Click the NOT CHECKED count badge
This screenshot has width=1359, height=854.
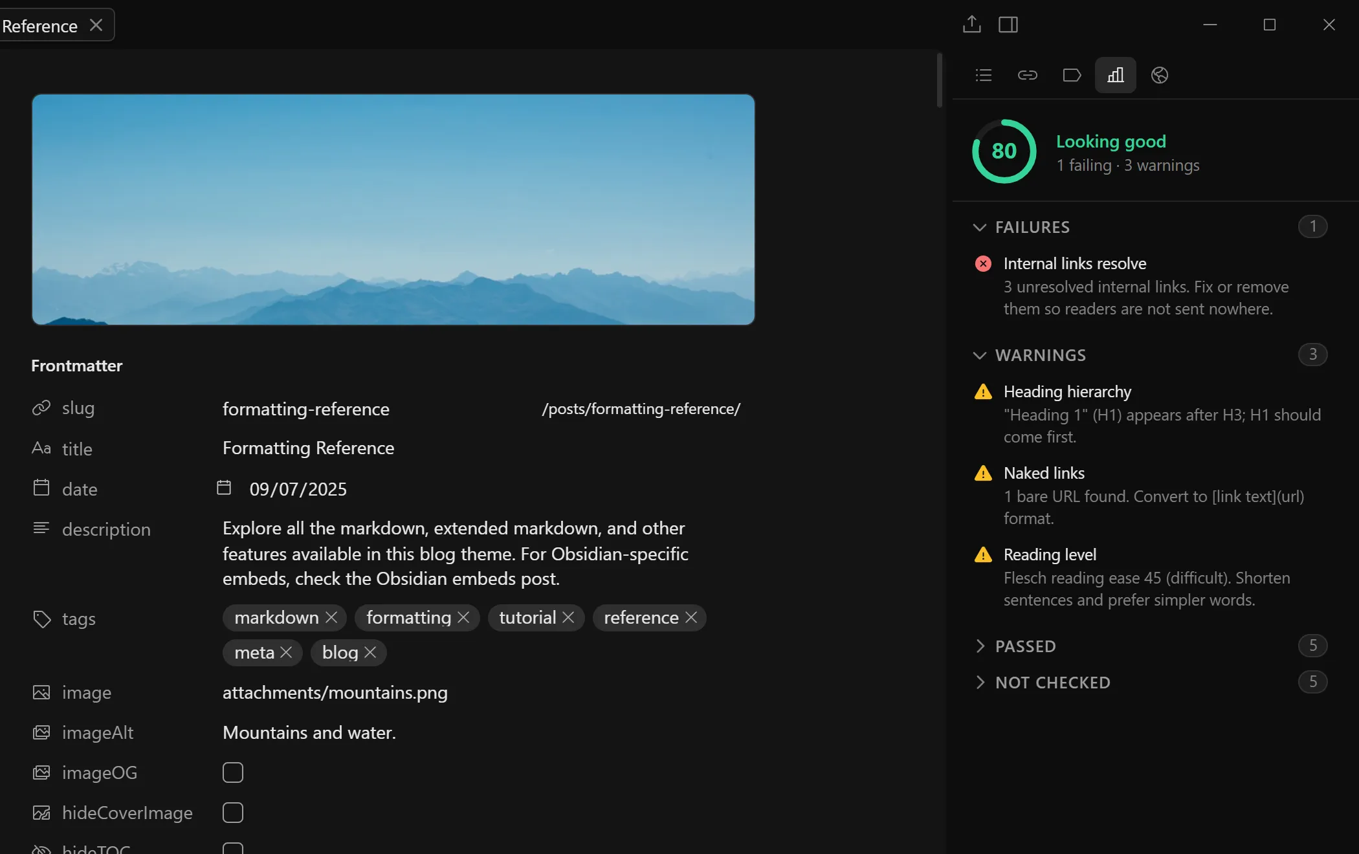tap(1312, 682)
